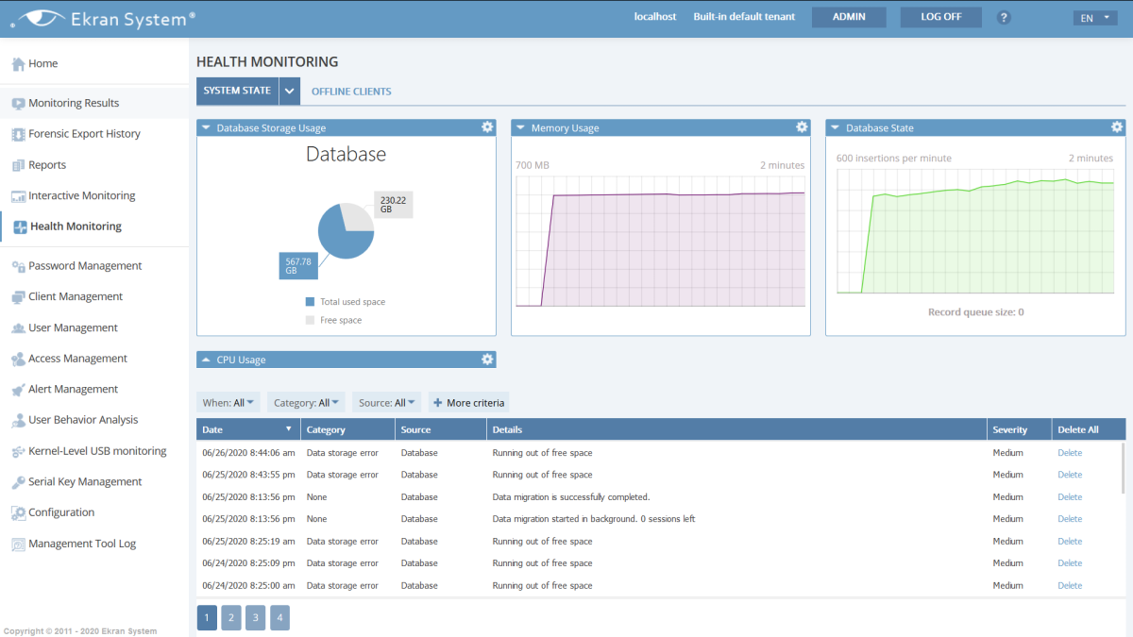Viewport: 1133px width, 637px height.
Task: Click the Home icon in sidebar
Action: [x=18, y=64]
